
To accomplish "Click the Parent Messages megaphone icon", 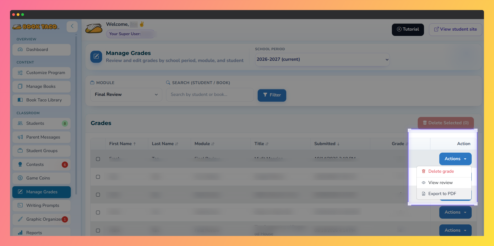I will pos(20,137).
